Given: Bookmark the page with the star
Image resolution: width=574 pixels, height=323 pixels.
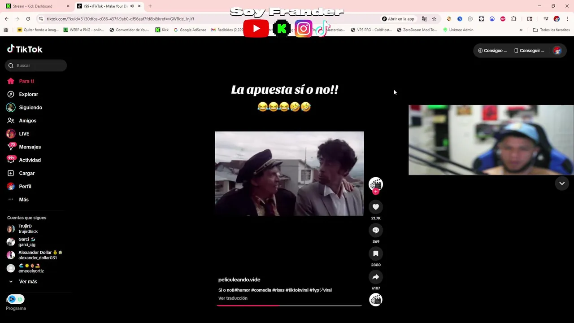Looking at the screenshot, I should (x=434, y=19).
